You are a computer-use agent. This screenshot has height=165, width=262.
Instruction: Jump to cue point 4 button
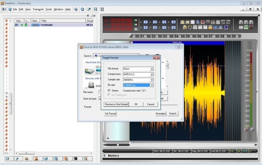click(173, 22)
